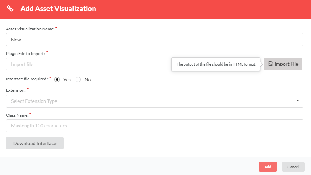
Task: Click the Plugin File to Import label
Action: (x=25, y=54)
